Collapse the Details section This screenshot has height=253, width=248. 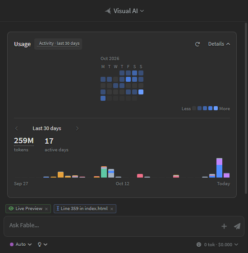tap(219, 44)
